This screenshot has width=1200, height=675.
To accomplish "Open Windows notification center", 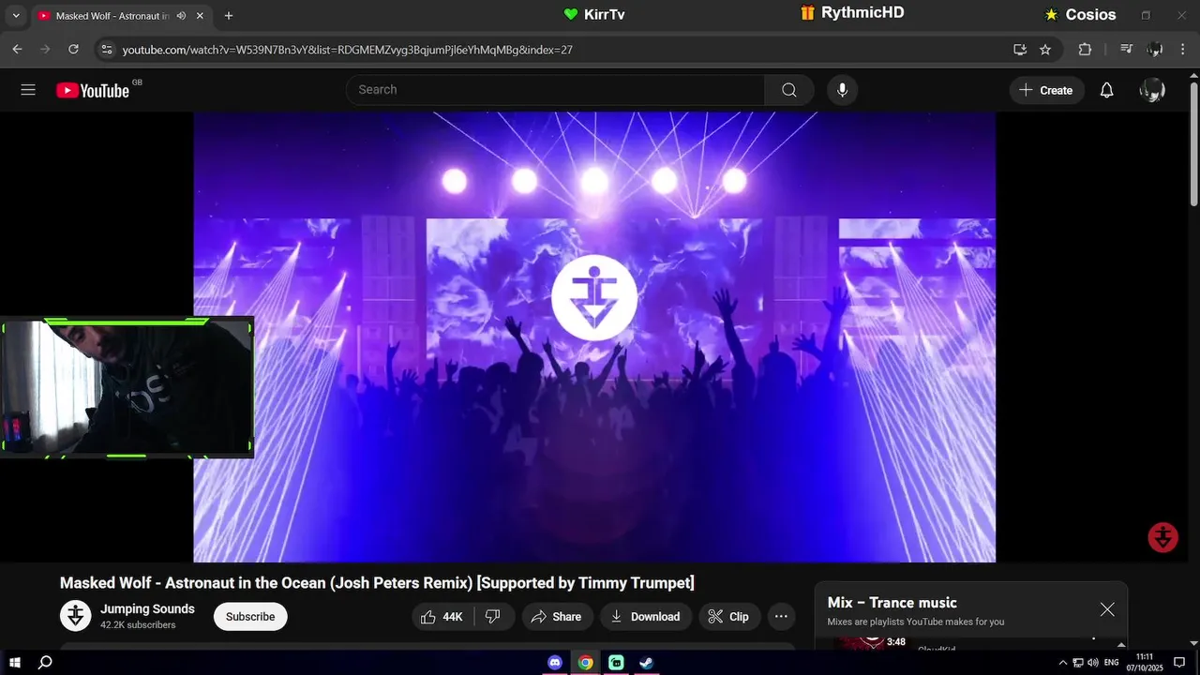I will coord(1179,663).
